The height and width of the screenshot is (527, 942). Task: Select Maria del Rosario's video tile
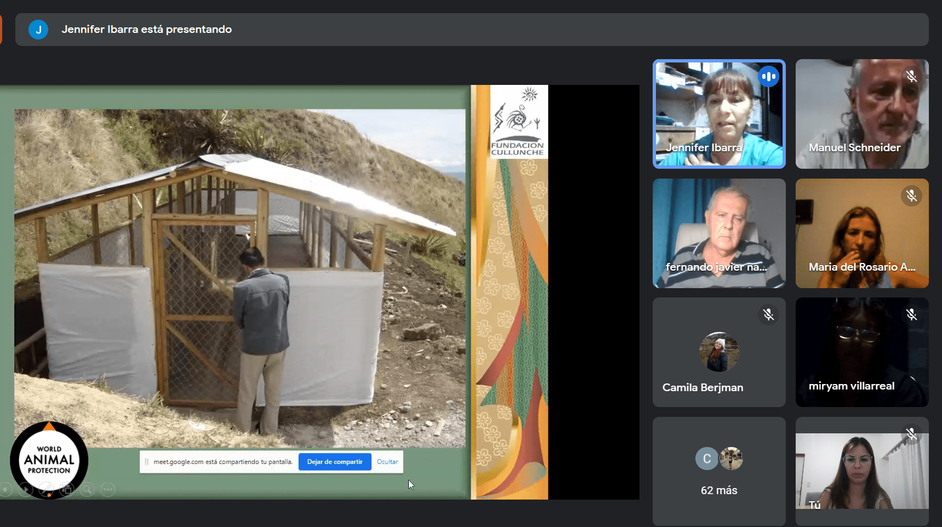tap(862, 233)
